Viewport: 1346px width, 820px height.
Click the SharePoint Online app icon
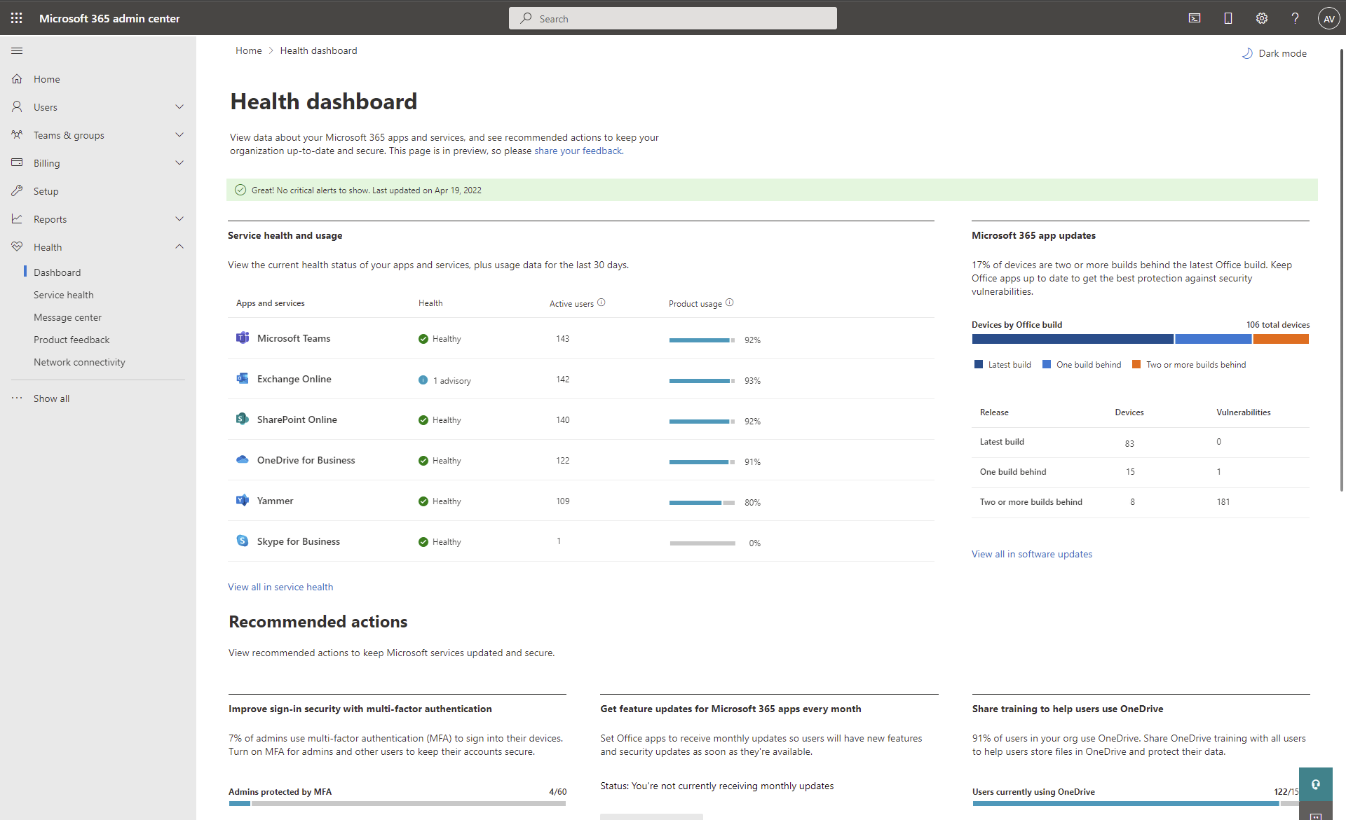(x=243, y=419)
